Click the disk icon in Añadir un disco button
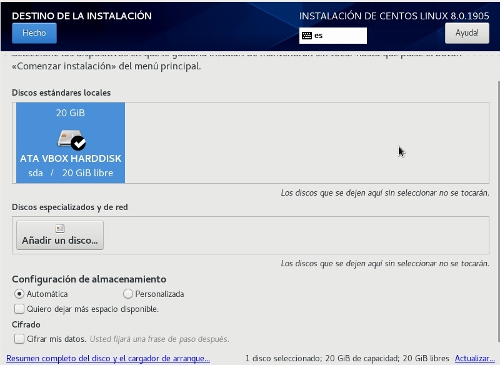The height and width of the screenshot is (365, 500). (x=60, y=229)
